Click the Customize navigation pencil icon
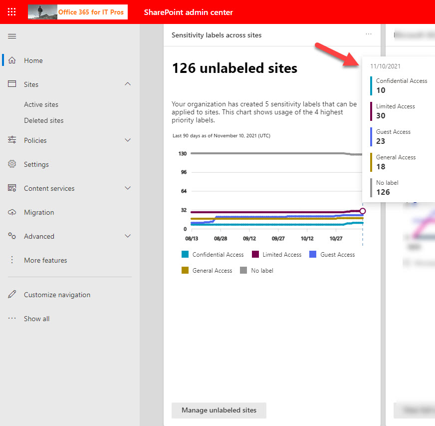 12,295
